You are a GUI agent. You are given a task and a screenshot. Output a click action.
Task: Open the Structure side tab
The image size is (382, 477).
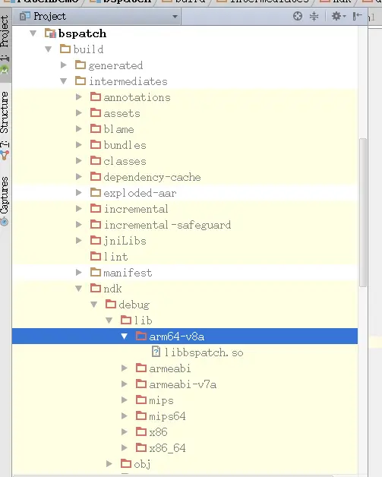tap(5, 125)
